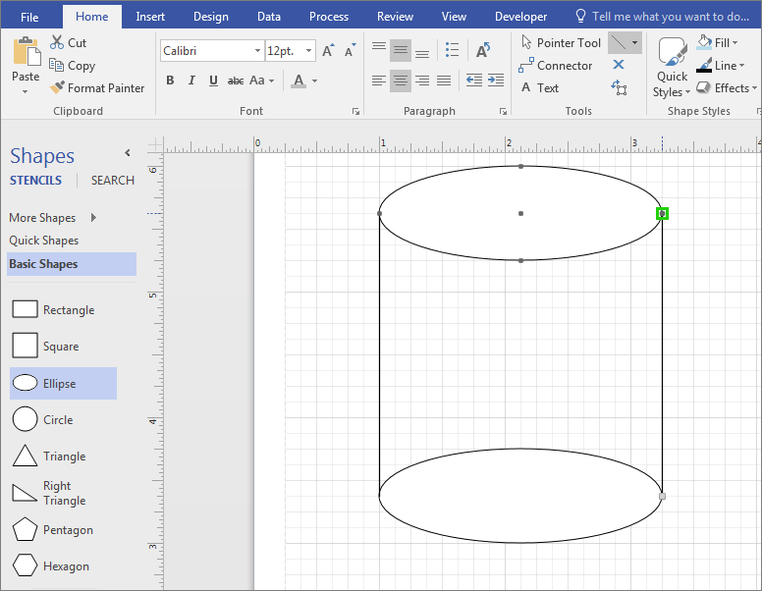Increase font size with the larger A
The image size is (762, 591).
tap(328, 50)
